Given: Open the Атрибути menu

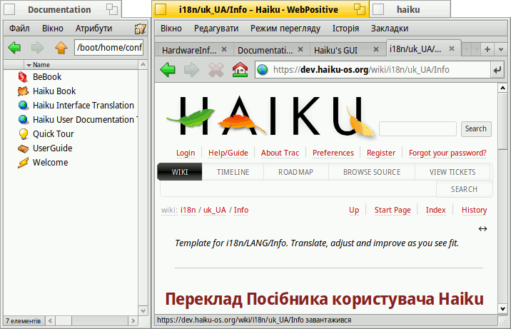Looking at the screenshot, I should [x=93, y=29].
